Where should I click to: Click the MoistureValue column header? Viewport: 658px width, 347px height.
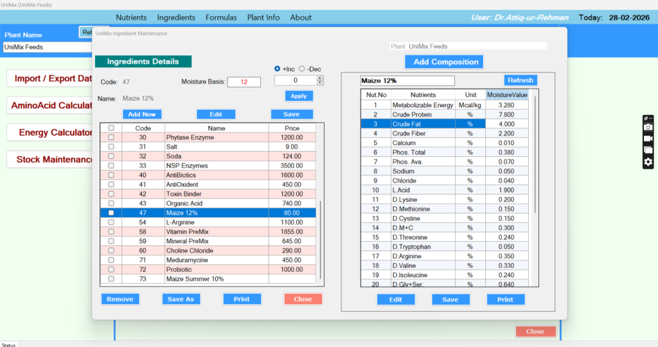click(x=507, y=95)
